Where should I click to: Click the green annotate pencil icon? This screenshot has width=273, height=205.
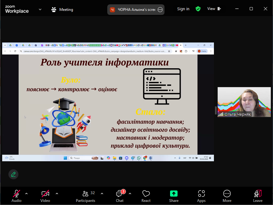(x=13, y=174)
